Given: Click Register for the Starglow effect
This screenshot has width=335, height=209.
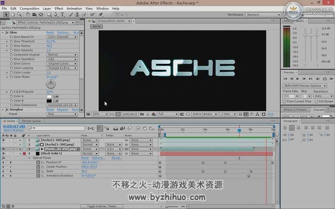Looking at the screenshot, I should pos(63,110).
